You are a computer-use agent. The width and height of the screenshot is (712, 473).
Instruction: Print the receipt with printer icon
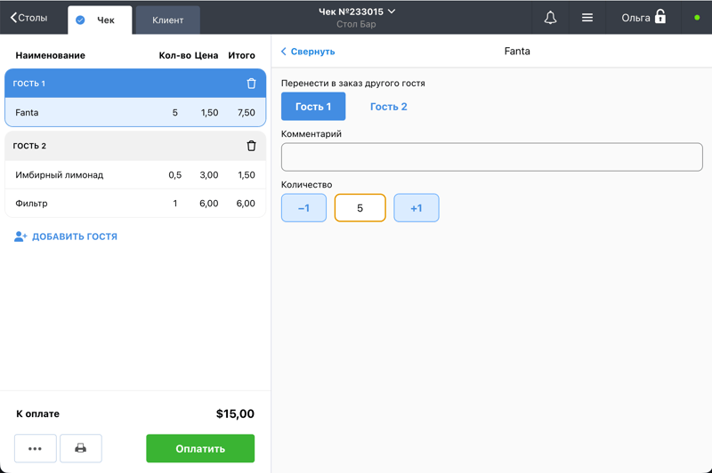(x=81, y=448)
